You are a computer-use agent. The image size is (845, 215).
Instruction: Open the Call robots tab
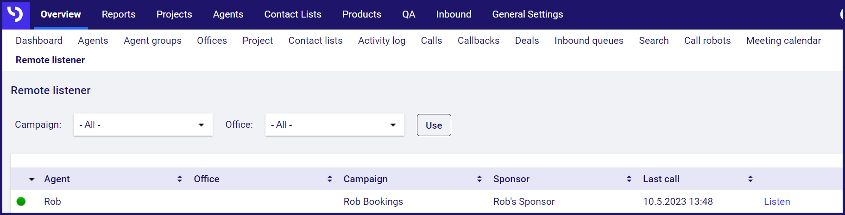707,41
